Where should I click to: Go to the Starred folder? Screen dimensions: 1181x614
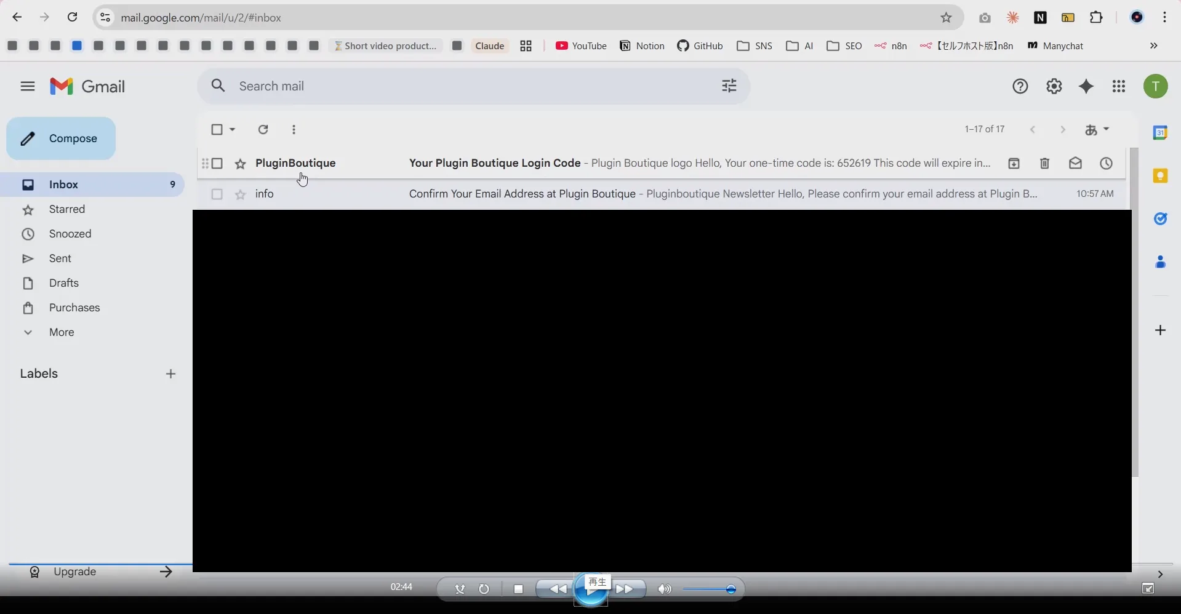pyautogui.click(x=67, y=209)
